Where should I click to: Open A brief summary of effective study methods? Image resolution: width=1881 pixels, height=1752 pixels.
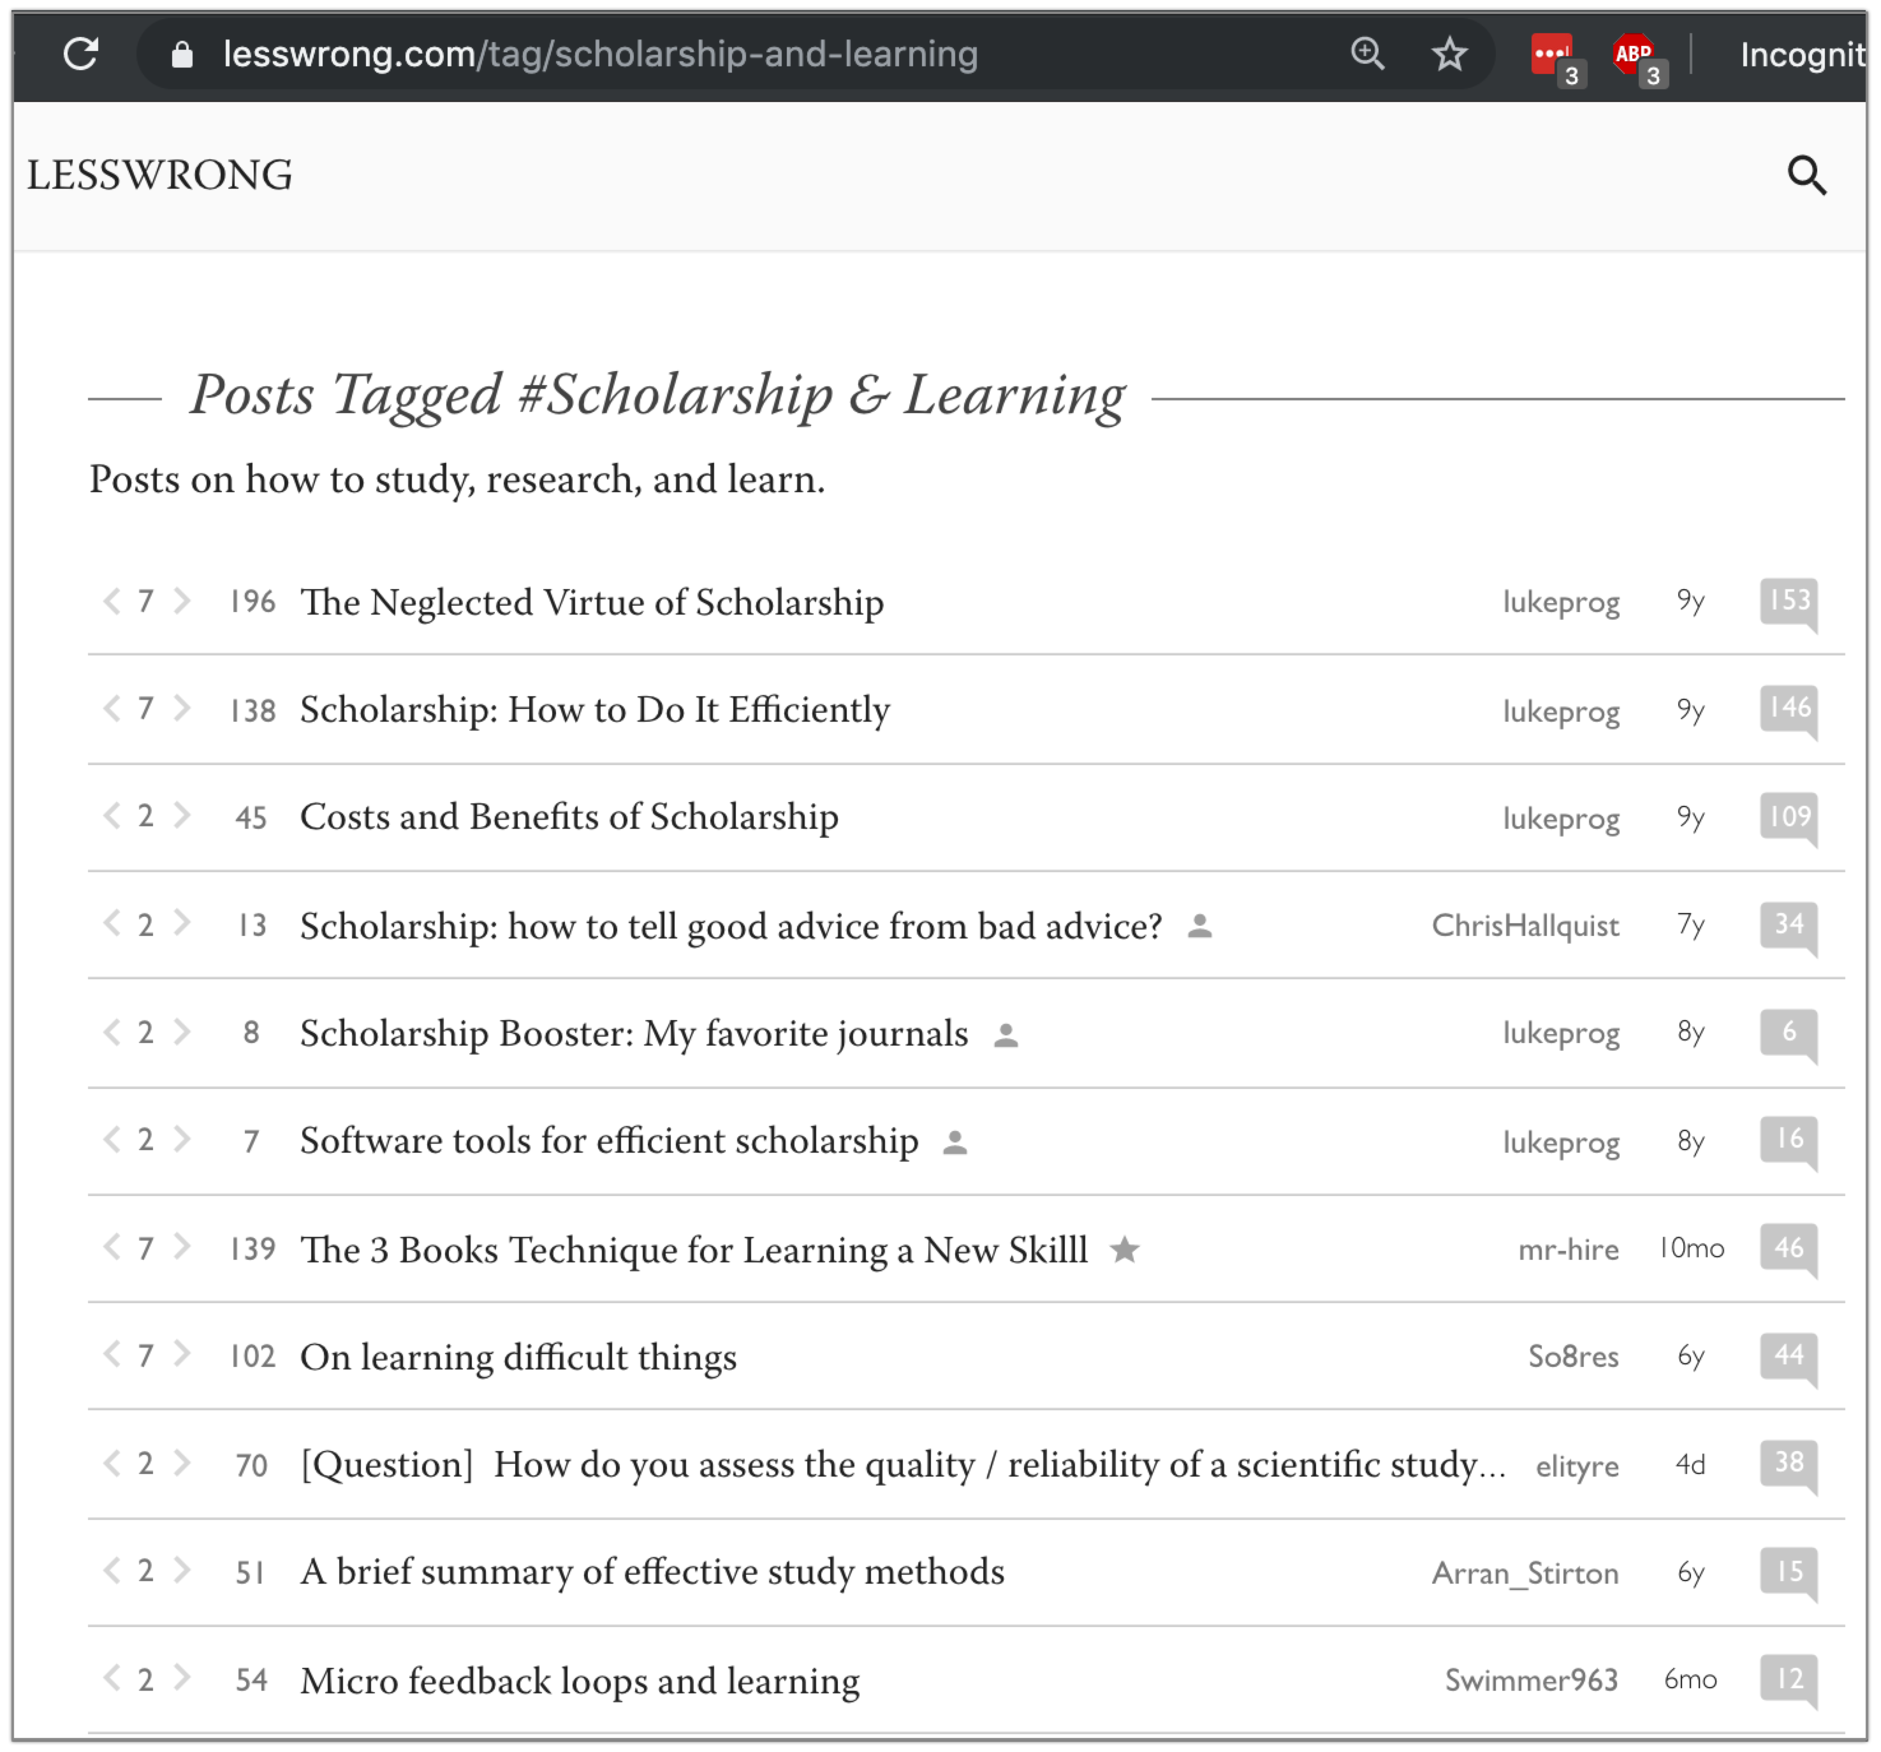(653, 1572)
